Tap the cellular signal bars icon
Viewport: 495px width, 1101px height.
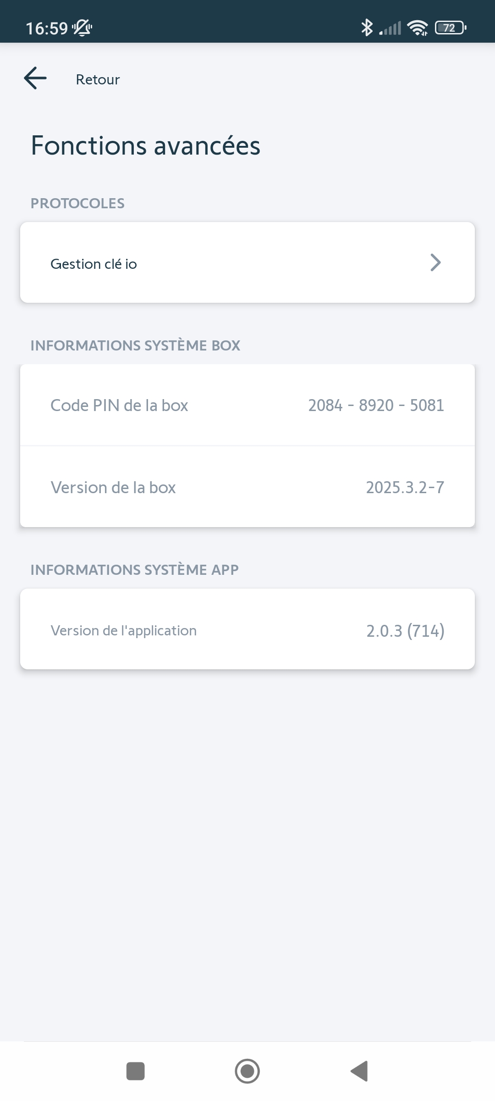point(390,28)
